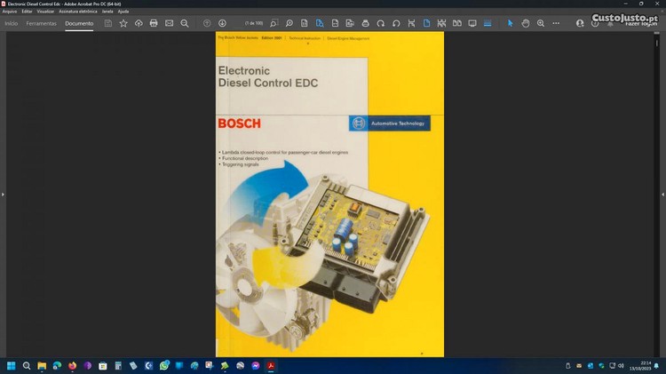Expand the left navigation pane arrow
Screen dimensions: 666x374
[3, 194]
